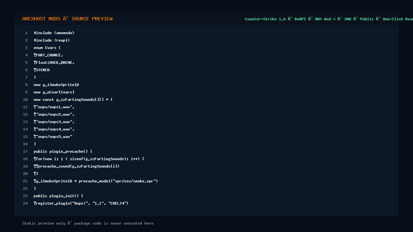Click the "new const g_szFartingSounds[][]" line
Viewport: 413px width, 232px height.
[x=73, y=100]
